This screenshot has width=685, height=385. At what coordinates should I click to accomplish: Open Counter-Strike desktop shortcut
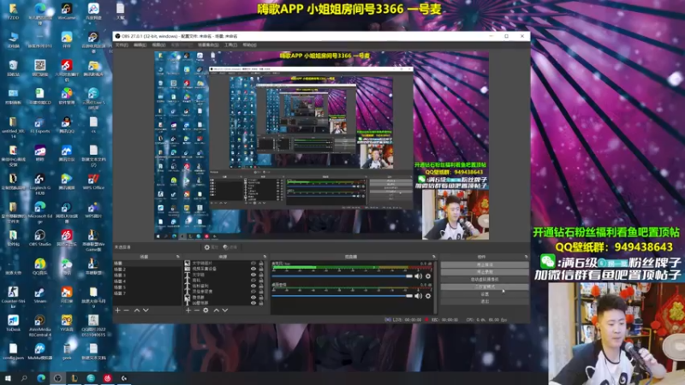tap(13, 297)
